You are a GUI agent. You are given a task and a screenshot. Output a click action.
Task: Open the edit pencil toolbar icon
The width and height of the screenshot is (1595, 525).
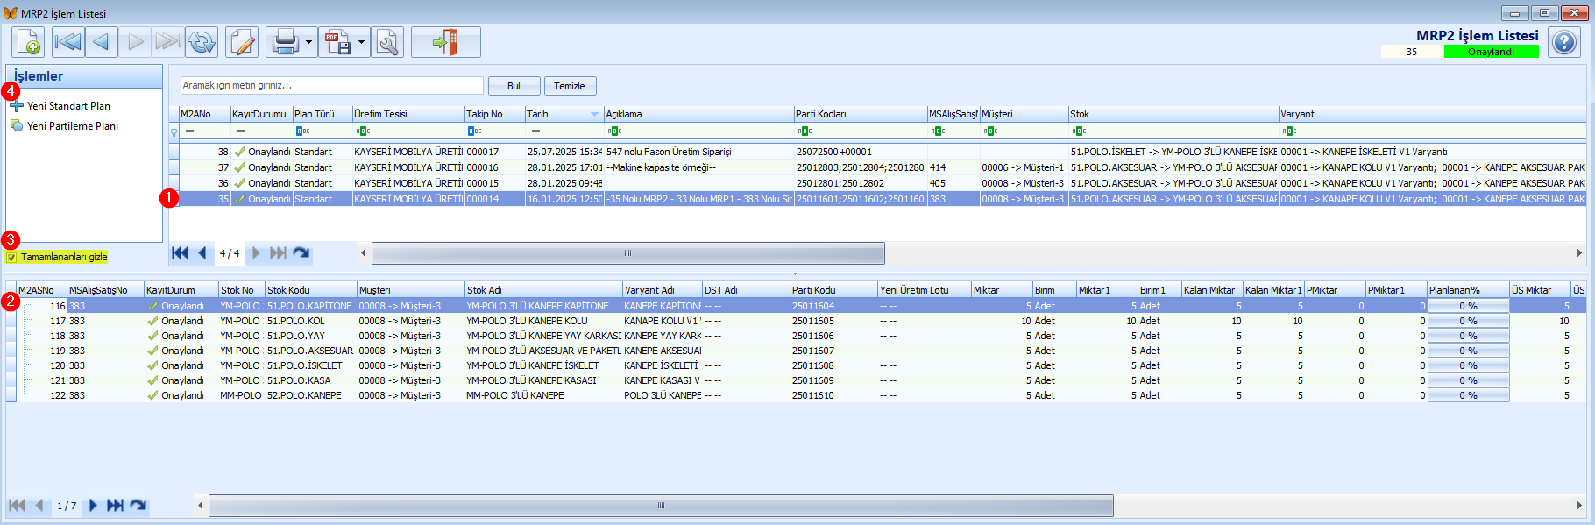242,42
